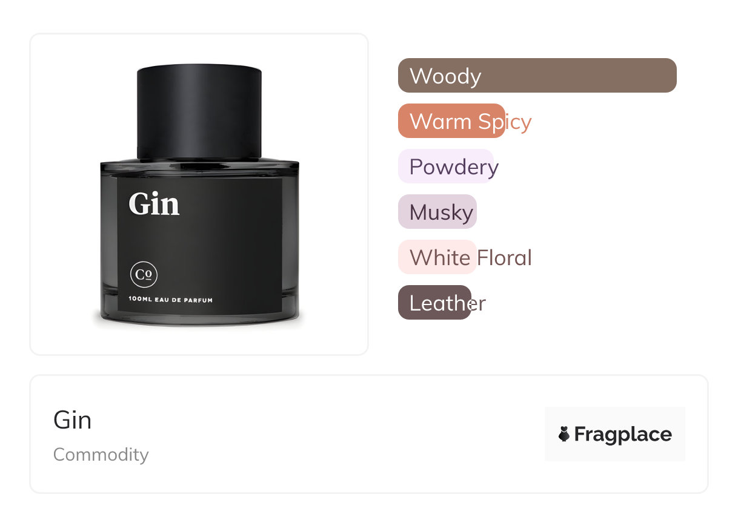Screen dimensions: 738x523
Task: Pick the Musky accord bar
Action: 437,212
